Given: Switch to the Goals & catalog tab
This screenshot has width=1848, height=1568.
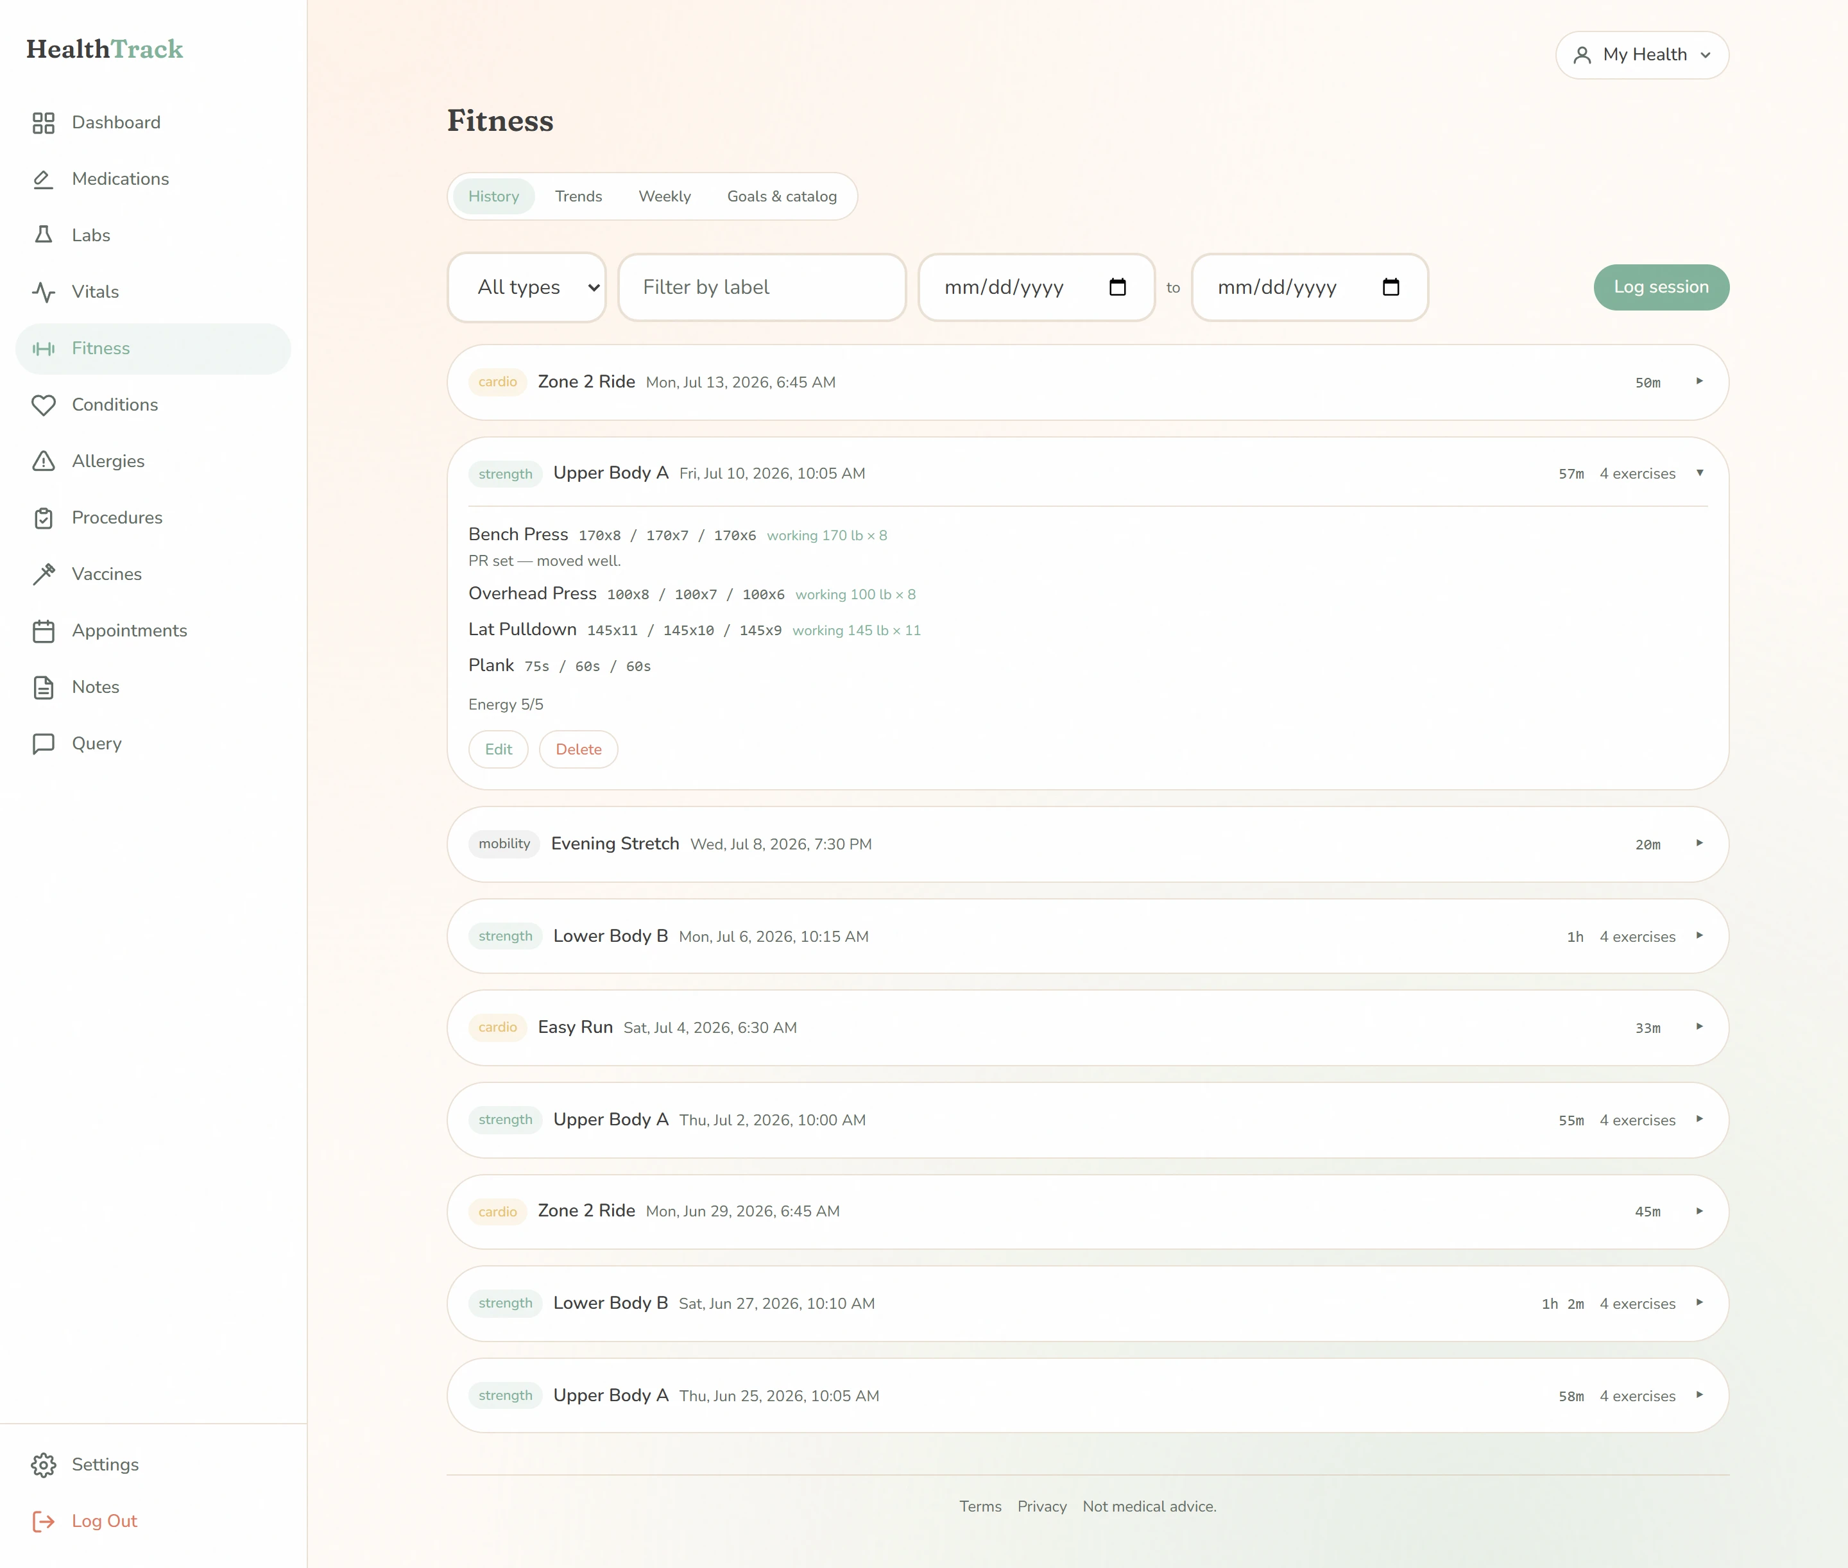Looking at the screenshot, I should [782, 196].
